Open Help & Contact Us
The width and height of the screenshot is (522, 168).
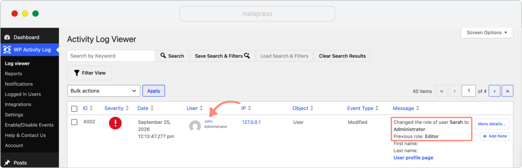click(x=25, y=135)
